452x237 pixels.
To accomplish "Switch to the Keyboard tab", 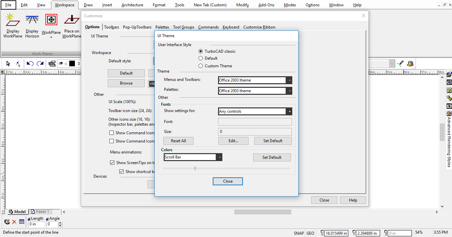I will coord(231,27).
